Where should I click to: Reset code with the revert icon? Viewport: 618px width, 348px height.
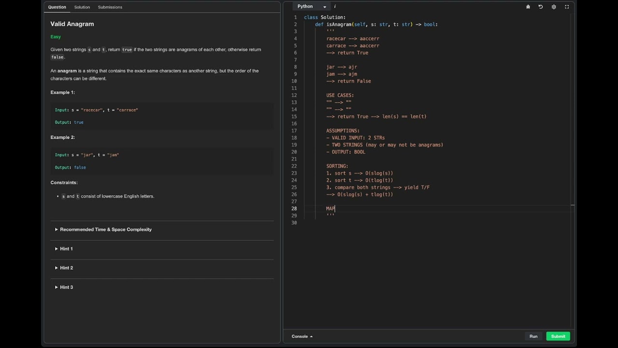(x=541, y=7)
